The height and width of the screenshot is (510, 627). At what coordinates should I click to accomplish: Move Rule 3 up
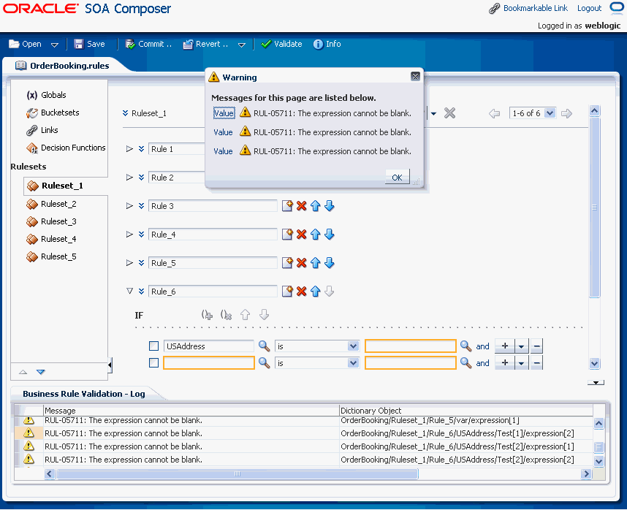pos(316,206)
